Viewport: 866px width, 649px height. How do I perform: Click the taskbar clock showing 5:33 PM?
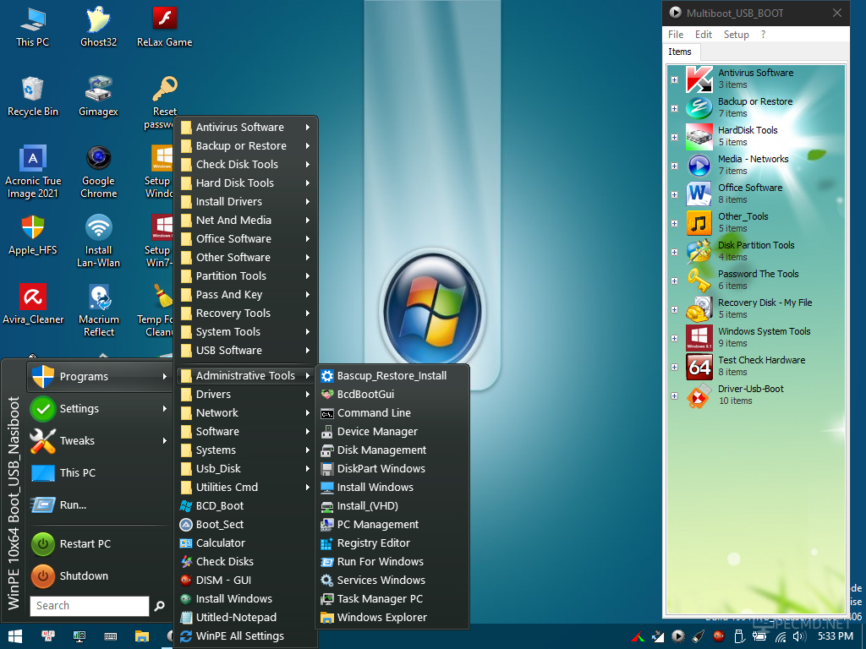click(x=835, y=636)
